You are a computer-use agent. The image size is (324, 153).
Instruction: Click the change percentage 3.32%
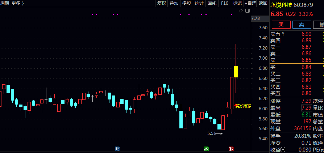(x=306, y=14)
